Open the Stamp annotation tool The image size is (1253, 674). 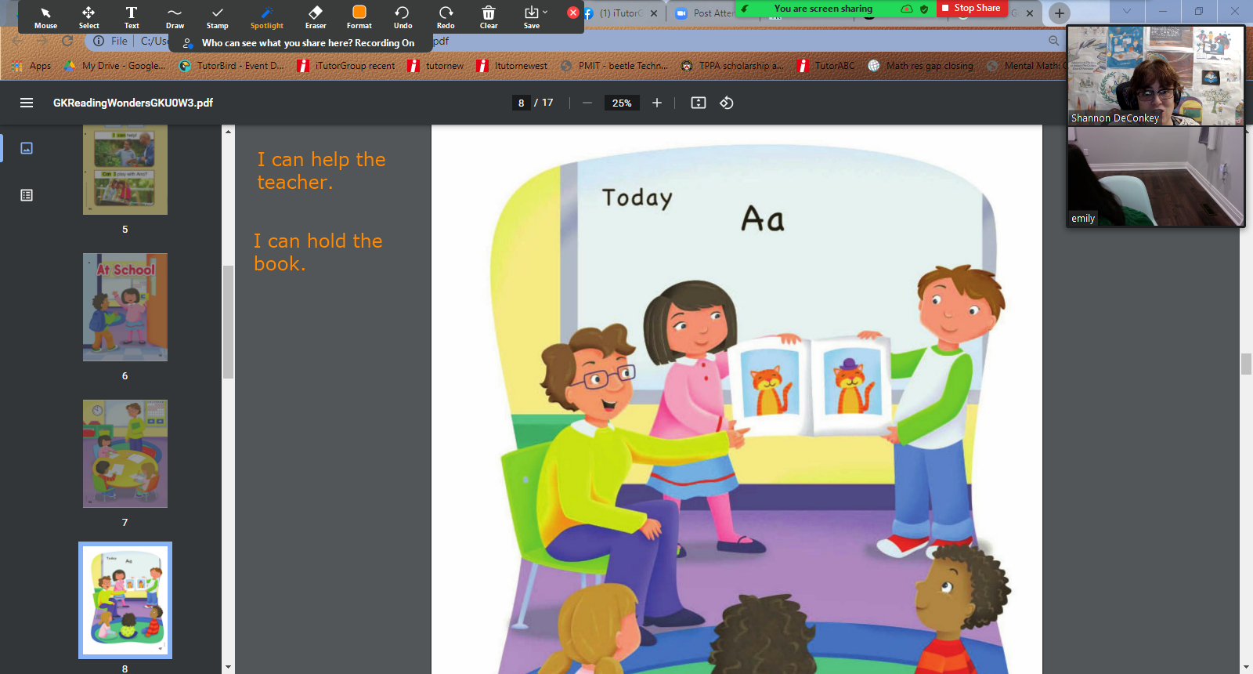tap(218, 17)
